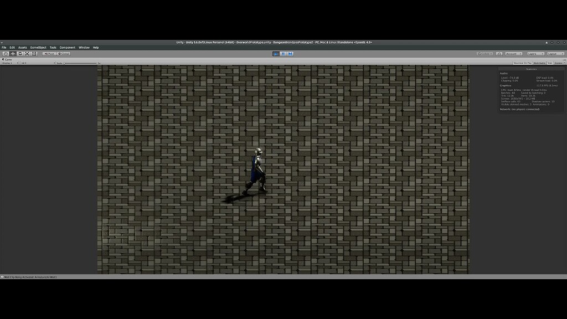Click the Stats button to hide statistics
Image resolution: width=567 pixels, height=319 pixels.
tap(550, 63)
